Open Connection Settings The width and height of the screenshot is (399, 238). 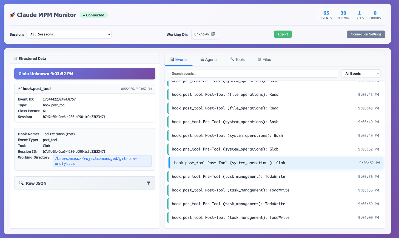point(366,34)
